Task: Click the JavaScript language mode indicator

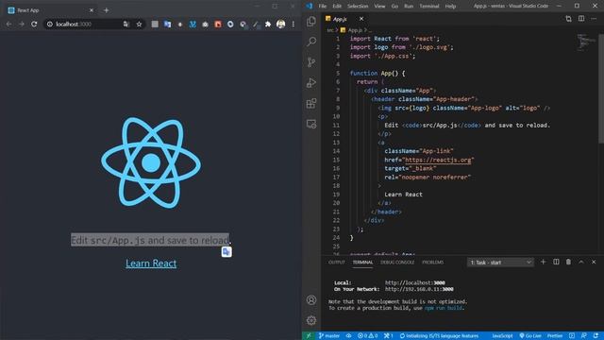Action: tap(502, 336)
